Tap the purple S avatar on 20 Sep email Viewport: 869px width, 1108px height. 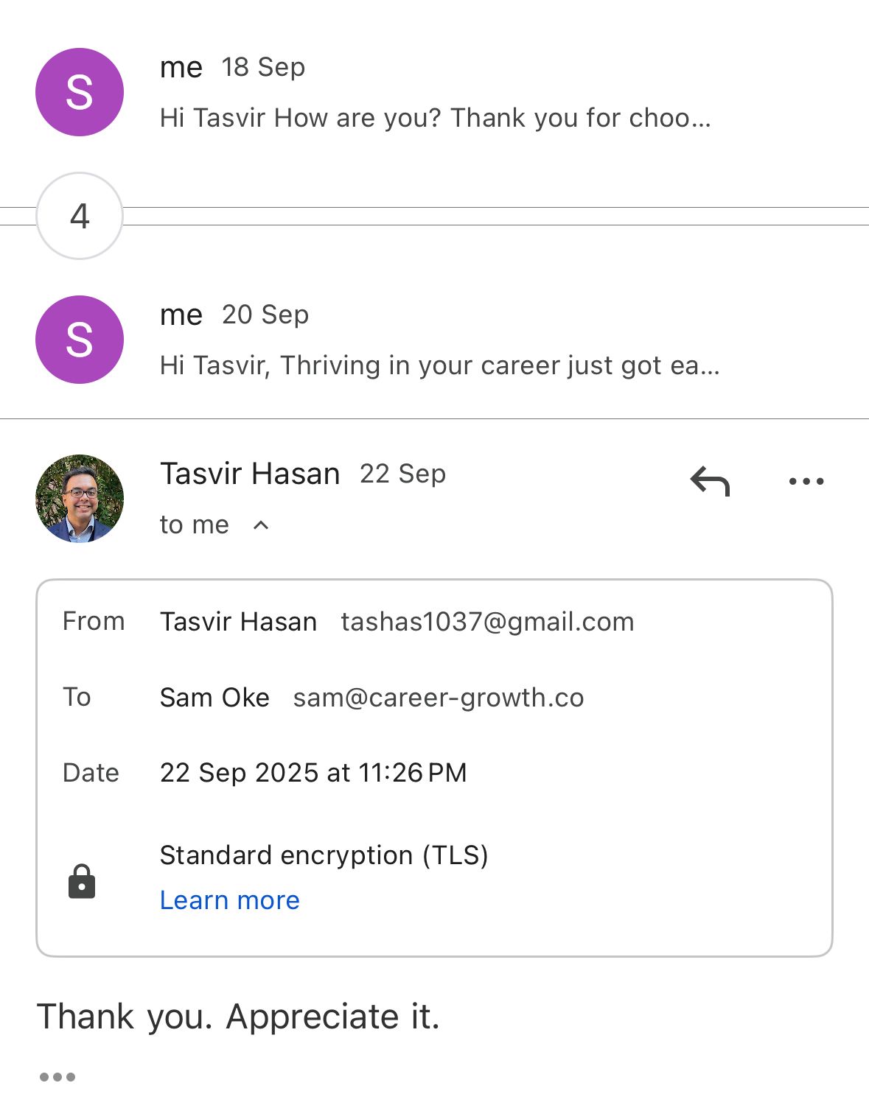pos(80,340)
